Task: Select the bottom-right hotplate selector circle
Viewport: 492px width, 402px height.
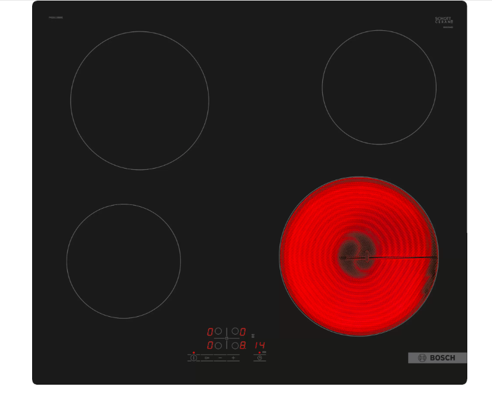Action: click(x=235, y=346)
